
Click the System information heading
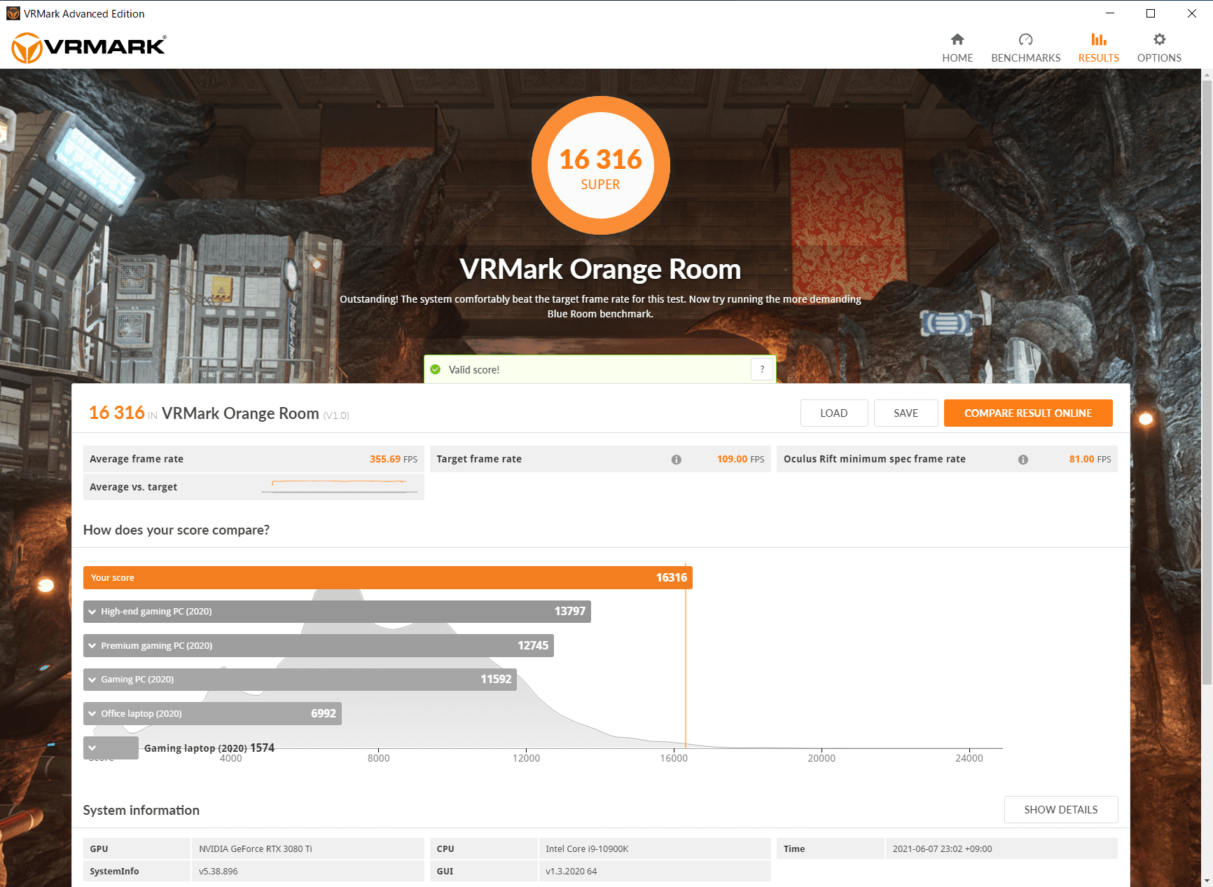[141, 811]
